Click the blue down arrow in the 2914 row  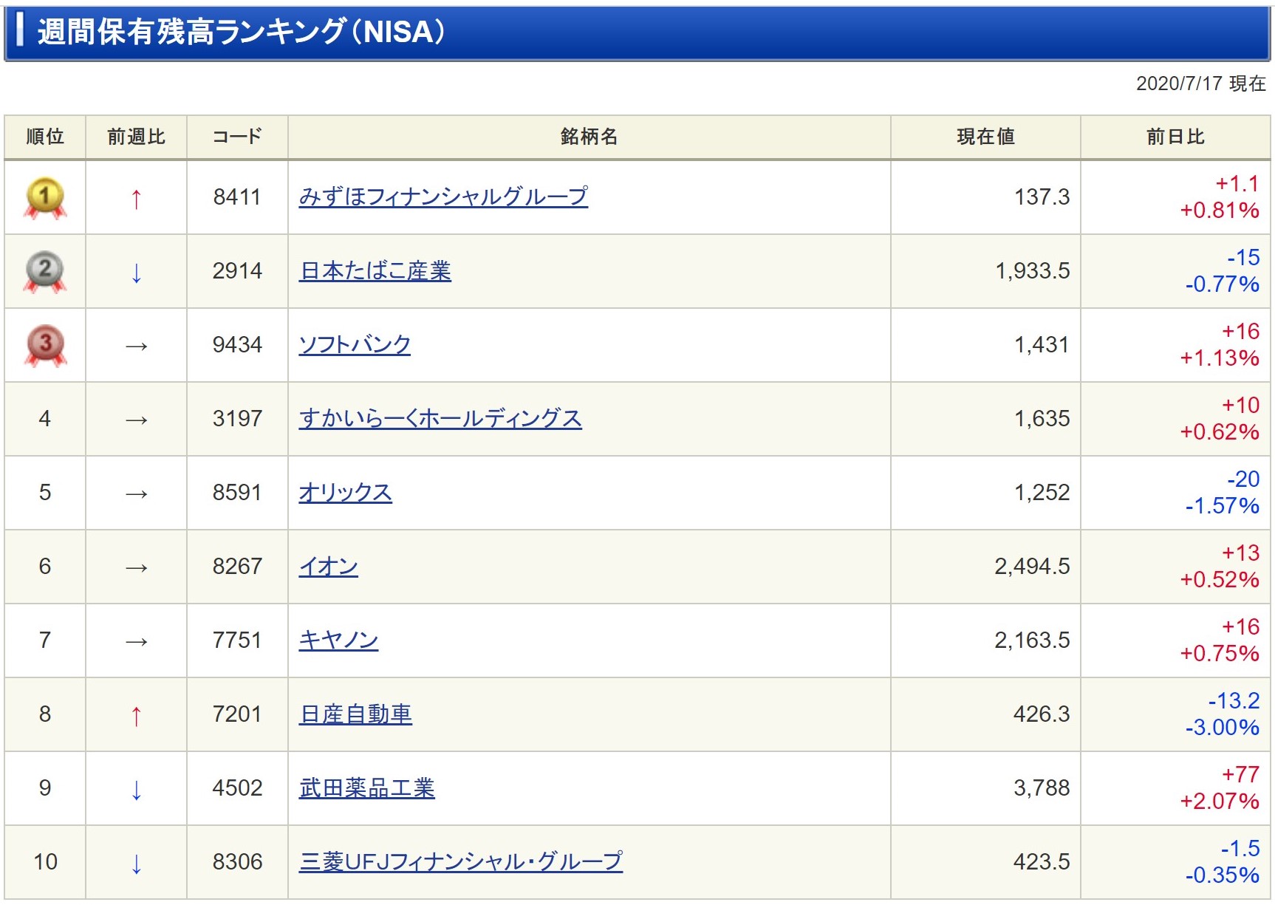coord(136,272)
